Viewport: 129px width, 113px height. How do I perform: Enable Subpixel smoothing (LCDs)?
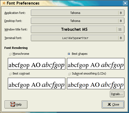(69, 74)
